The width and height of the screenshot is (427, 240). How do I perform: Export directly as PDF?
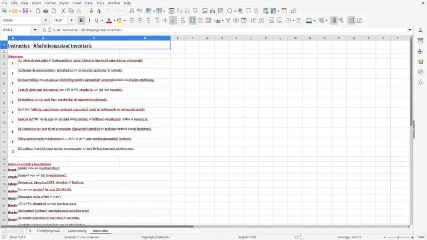pyautogui.click(x=38, y=11)
